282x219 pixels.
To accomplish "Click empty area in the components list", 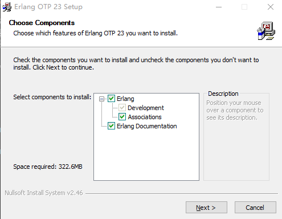I will tap(146, 155).
